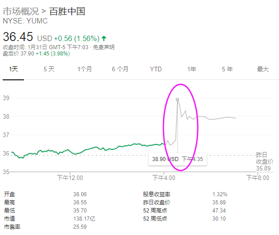Switch to the 5天 range tab
This screenshot has height=235, width=279.
tap(49, 69)
